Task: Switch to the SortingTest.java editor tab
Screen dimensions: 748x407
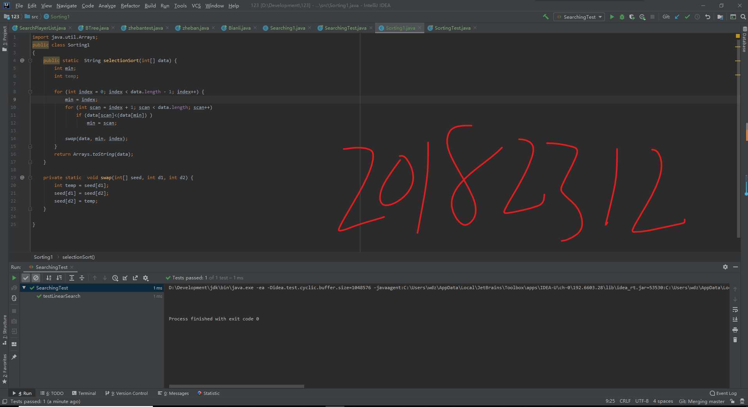Action: click(x=452, y=28)
